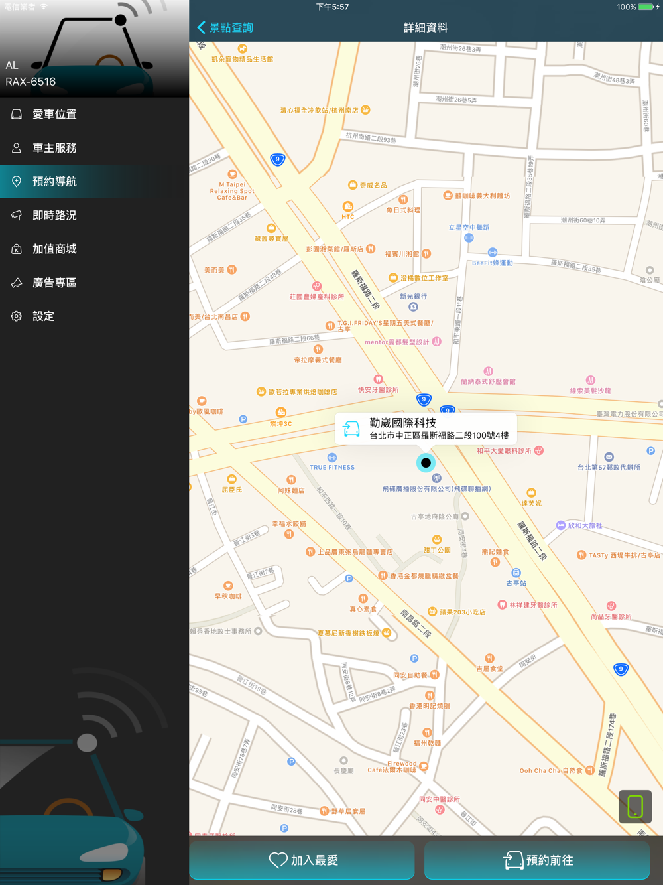663x885 pixels.
Task: Tap the 勤崴國際科技 address callout
Action: [x=426, y=429]
